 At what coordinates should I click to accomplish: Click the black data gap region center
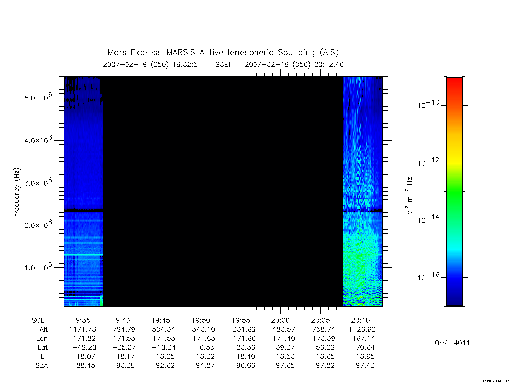coord(223,191)
